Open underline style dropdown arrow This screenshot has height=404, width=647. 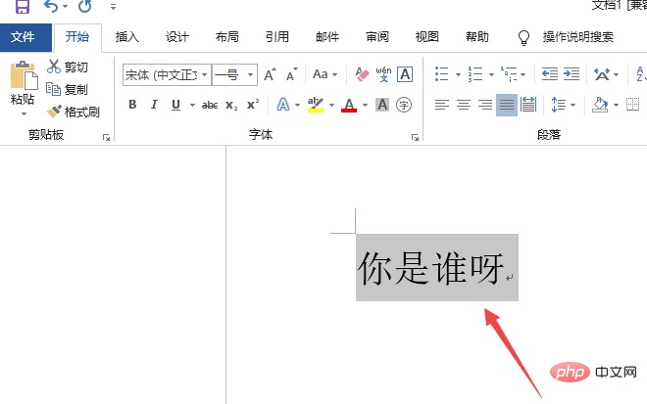(x=192, y=106)
